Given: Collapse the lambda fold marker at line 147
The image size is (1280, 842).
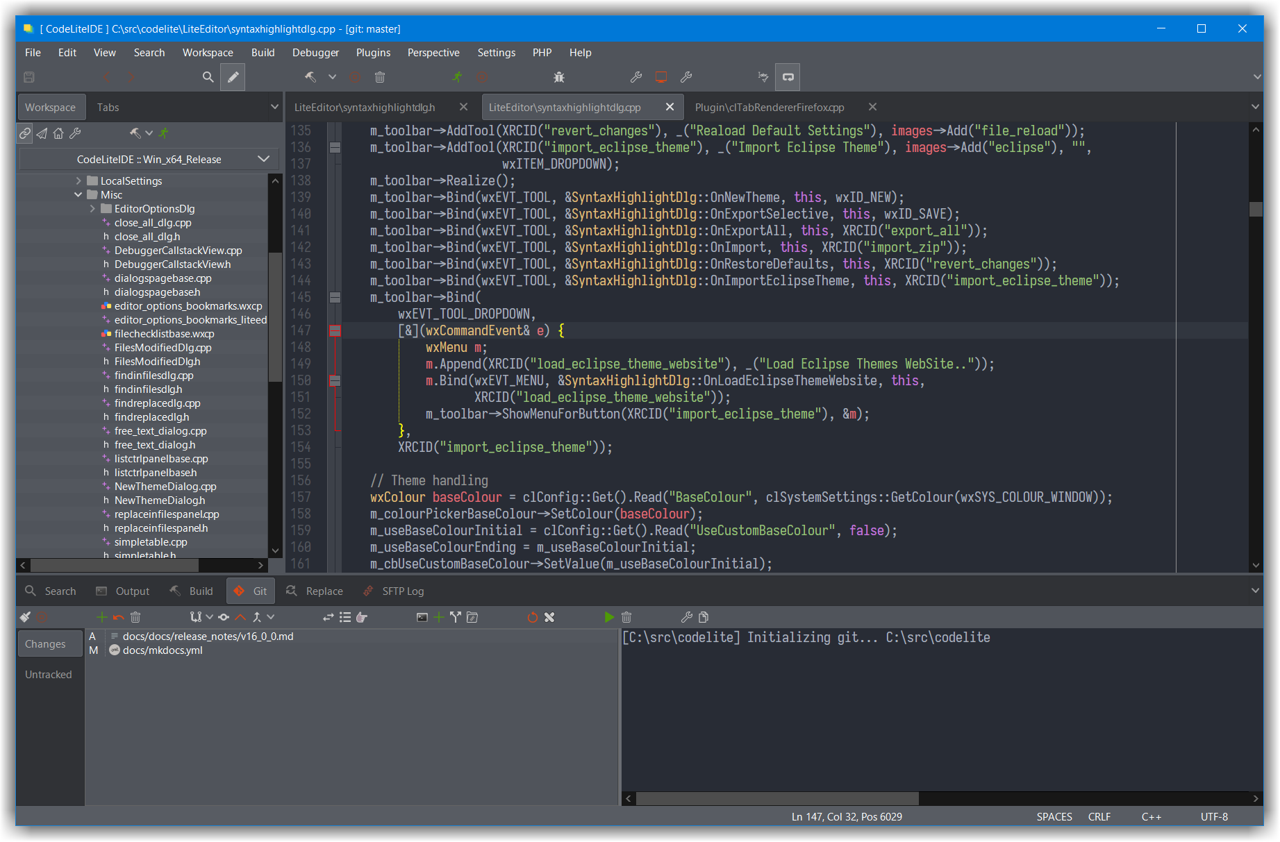Looking at the screenshot, I should pyautogui.click(x=336, y=330).
